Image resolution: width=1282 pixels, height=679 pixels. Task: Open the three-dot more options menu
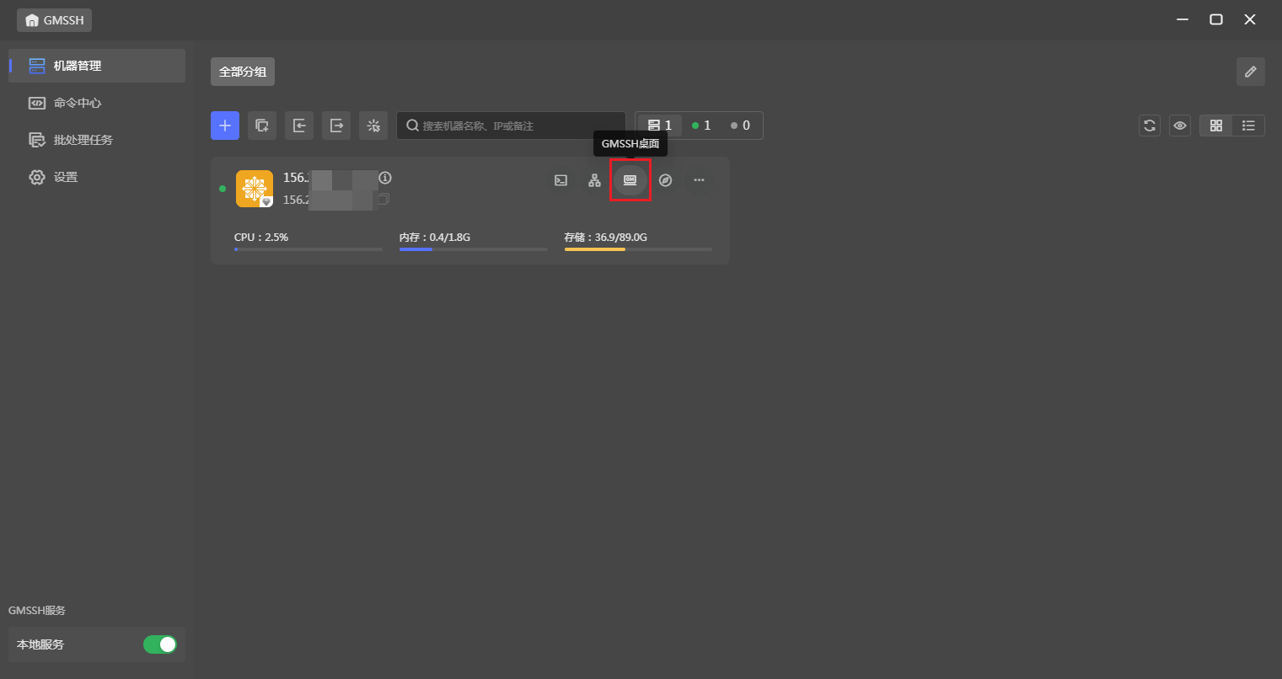point(699,180)
